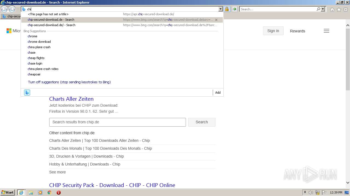This screenshot has height=196, width=350.
Task: Click the chip.de Search button
Action: point(202,122)
